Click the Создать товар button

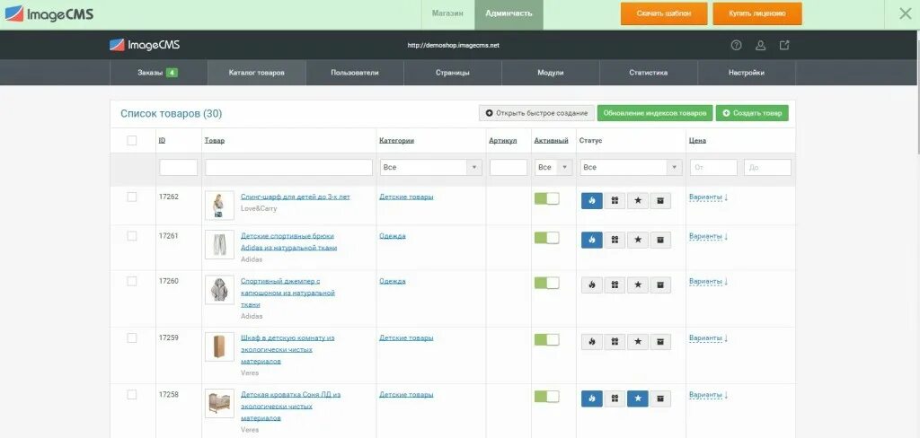pos(752,113)
